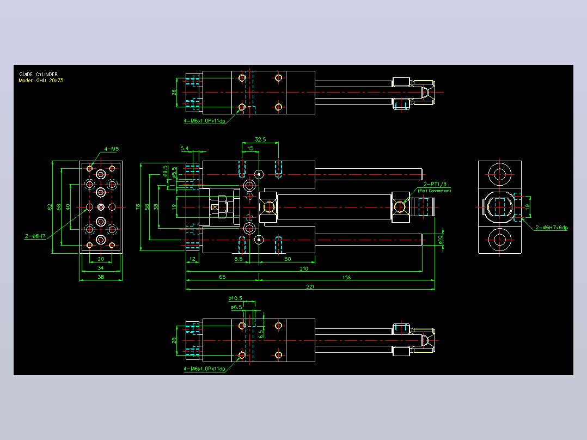The height and width of the screenshot is (440, 587).
Task: Select the '2-φ6H7' callout in the end view
Action: click(35, 236)
